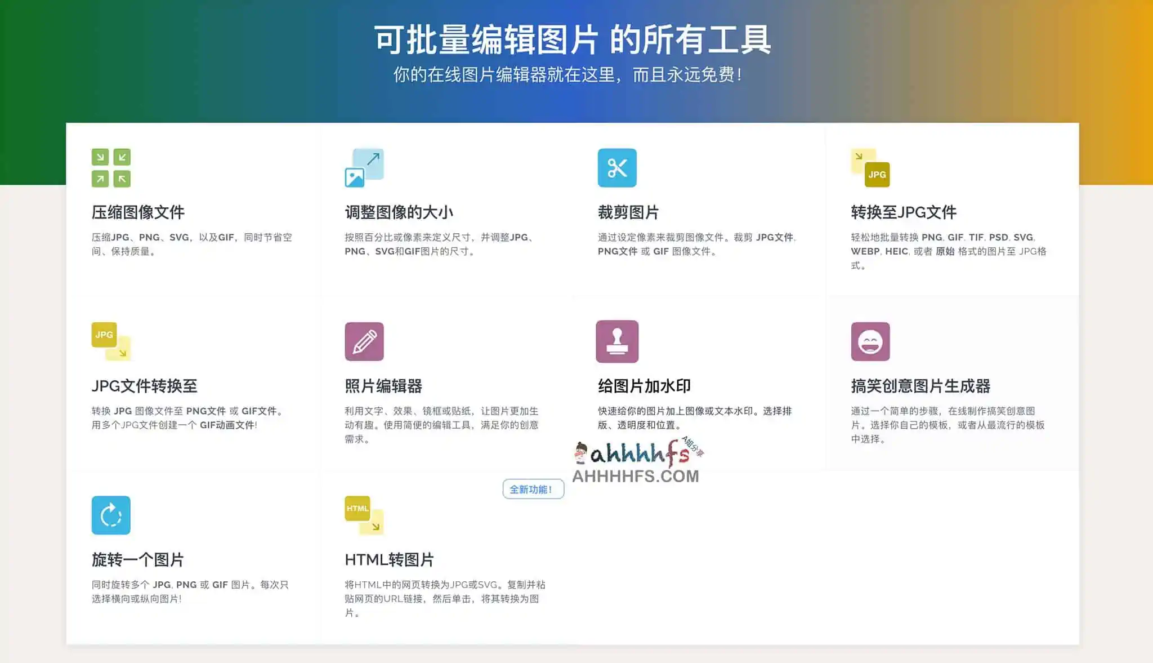Viewport: 1153px width, 663px height.
Task: Open the 压缩图像文件 tool
Action: (138, 212)
